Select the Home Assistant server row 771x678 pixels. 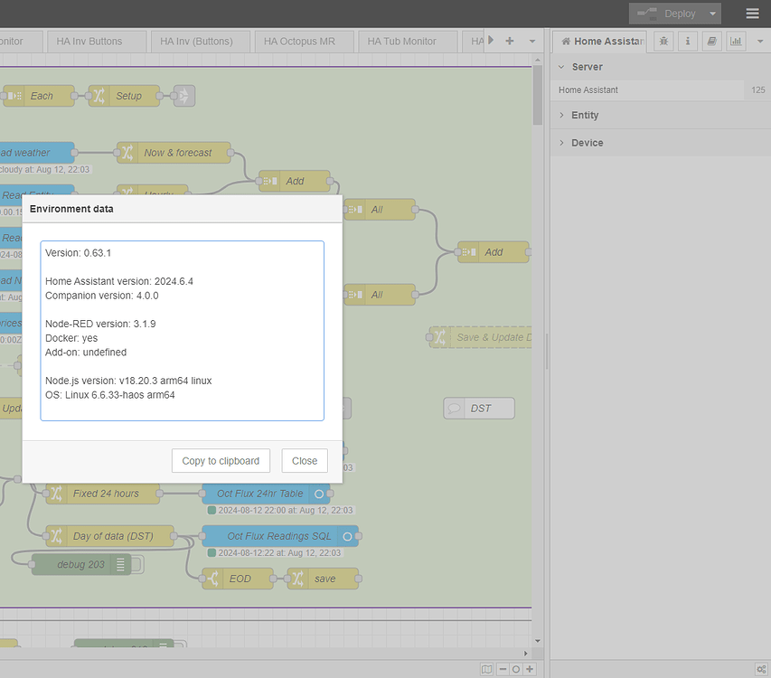[661, 90]
